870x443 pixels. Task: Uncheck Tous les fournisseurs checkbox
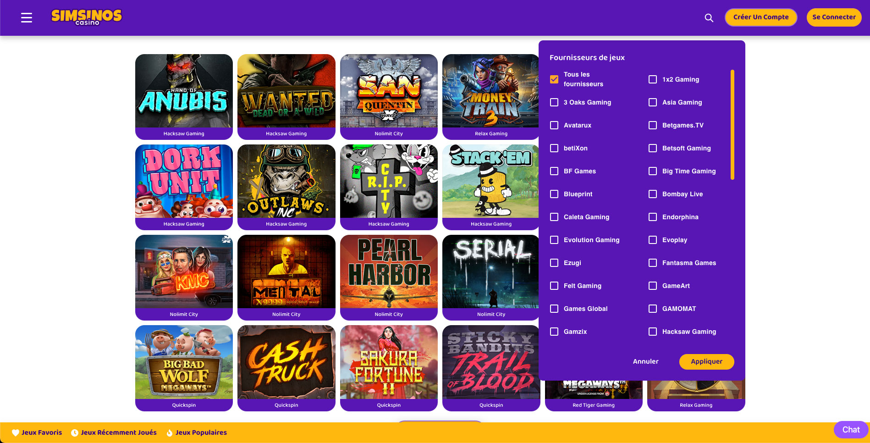click(554, 79)
